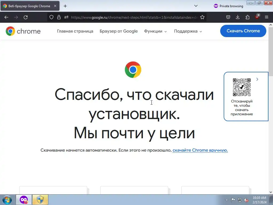Click the Отсканируйте, чтобы скачать приложение text
The height and width of the screenshot is (205, 273).
click(x=242, y=108)
